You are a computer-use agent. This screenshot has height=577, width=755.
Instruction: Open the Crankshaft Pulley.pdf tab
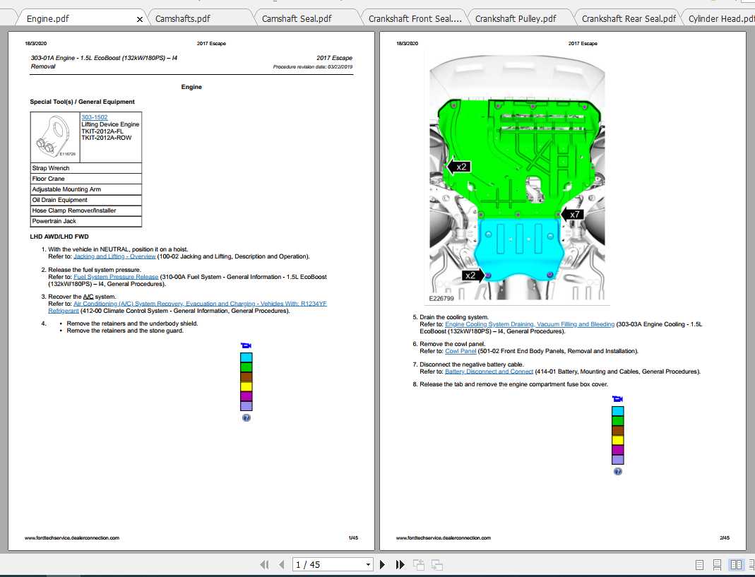pyautogui.click(x=515, y=18)
